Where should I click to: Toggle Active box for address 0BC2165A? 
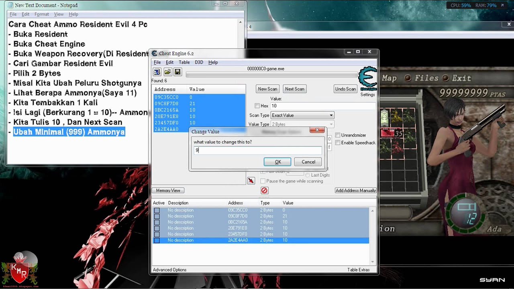[157, 222]
